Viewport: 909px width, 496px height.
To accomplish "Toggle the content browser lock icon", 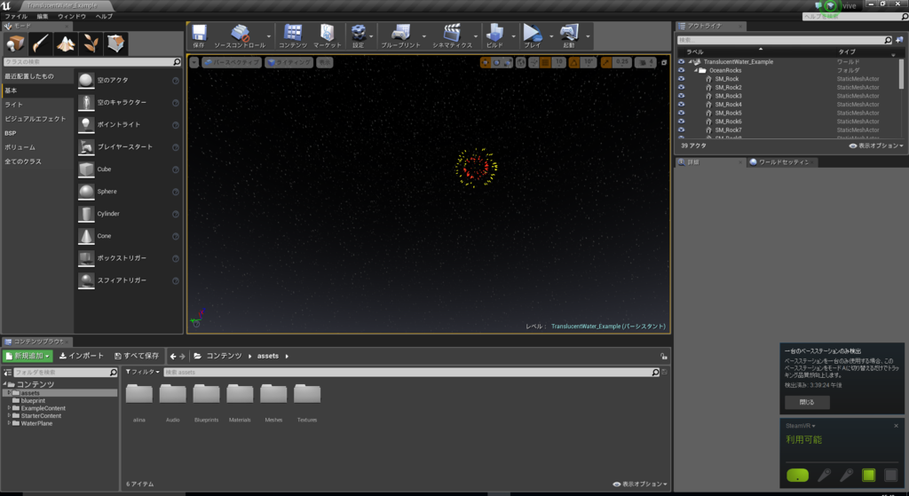I will (664, 357).
